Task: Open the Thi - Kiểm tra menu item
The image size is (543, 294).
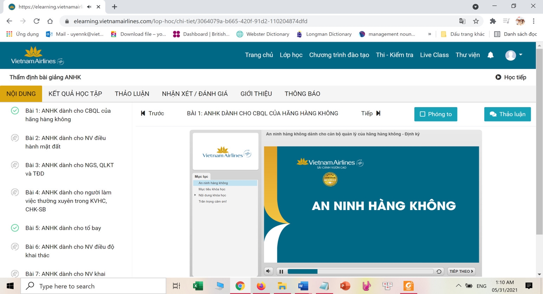Action: tap(394, 55)
